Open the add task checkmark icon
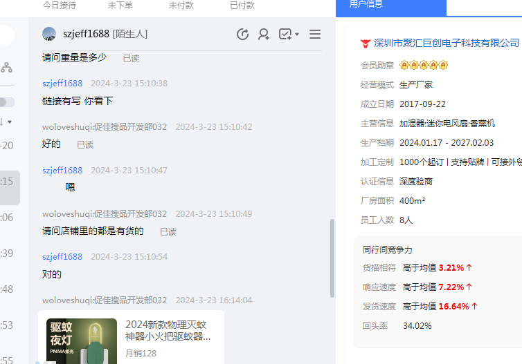Viewport: 522px width, 364px height. click(285, 35)
